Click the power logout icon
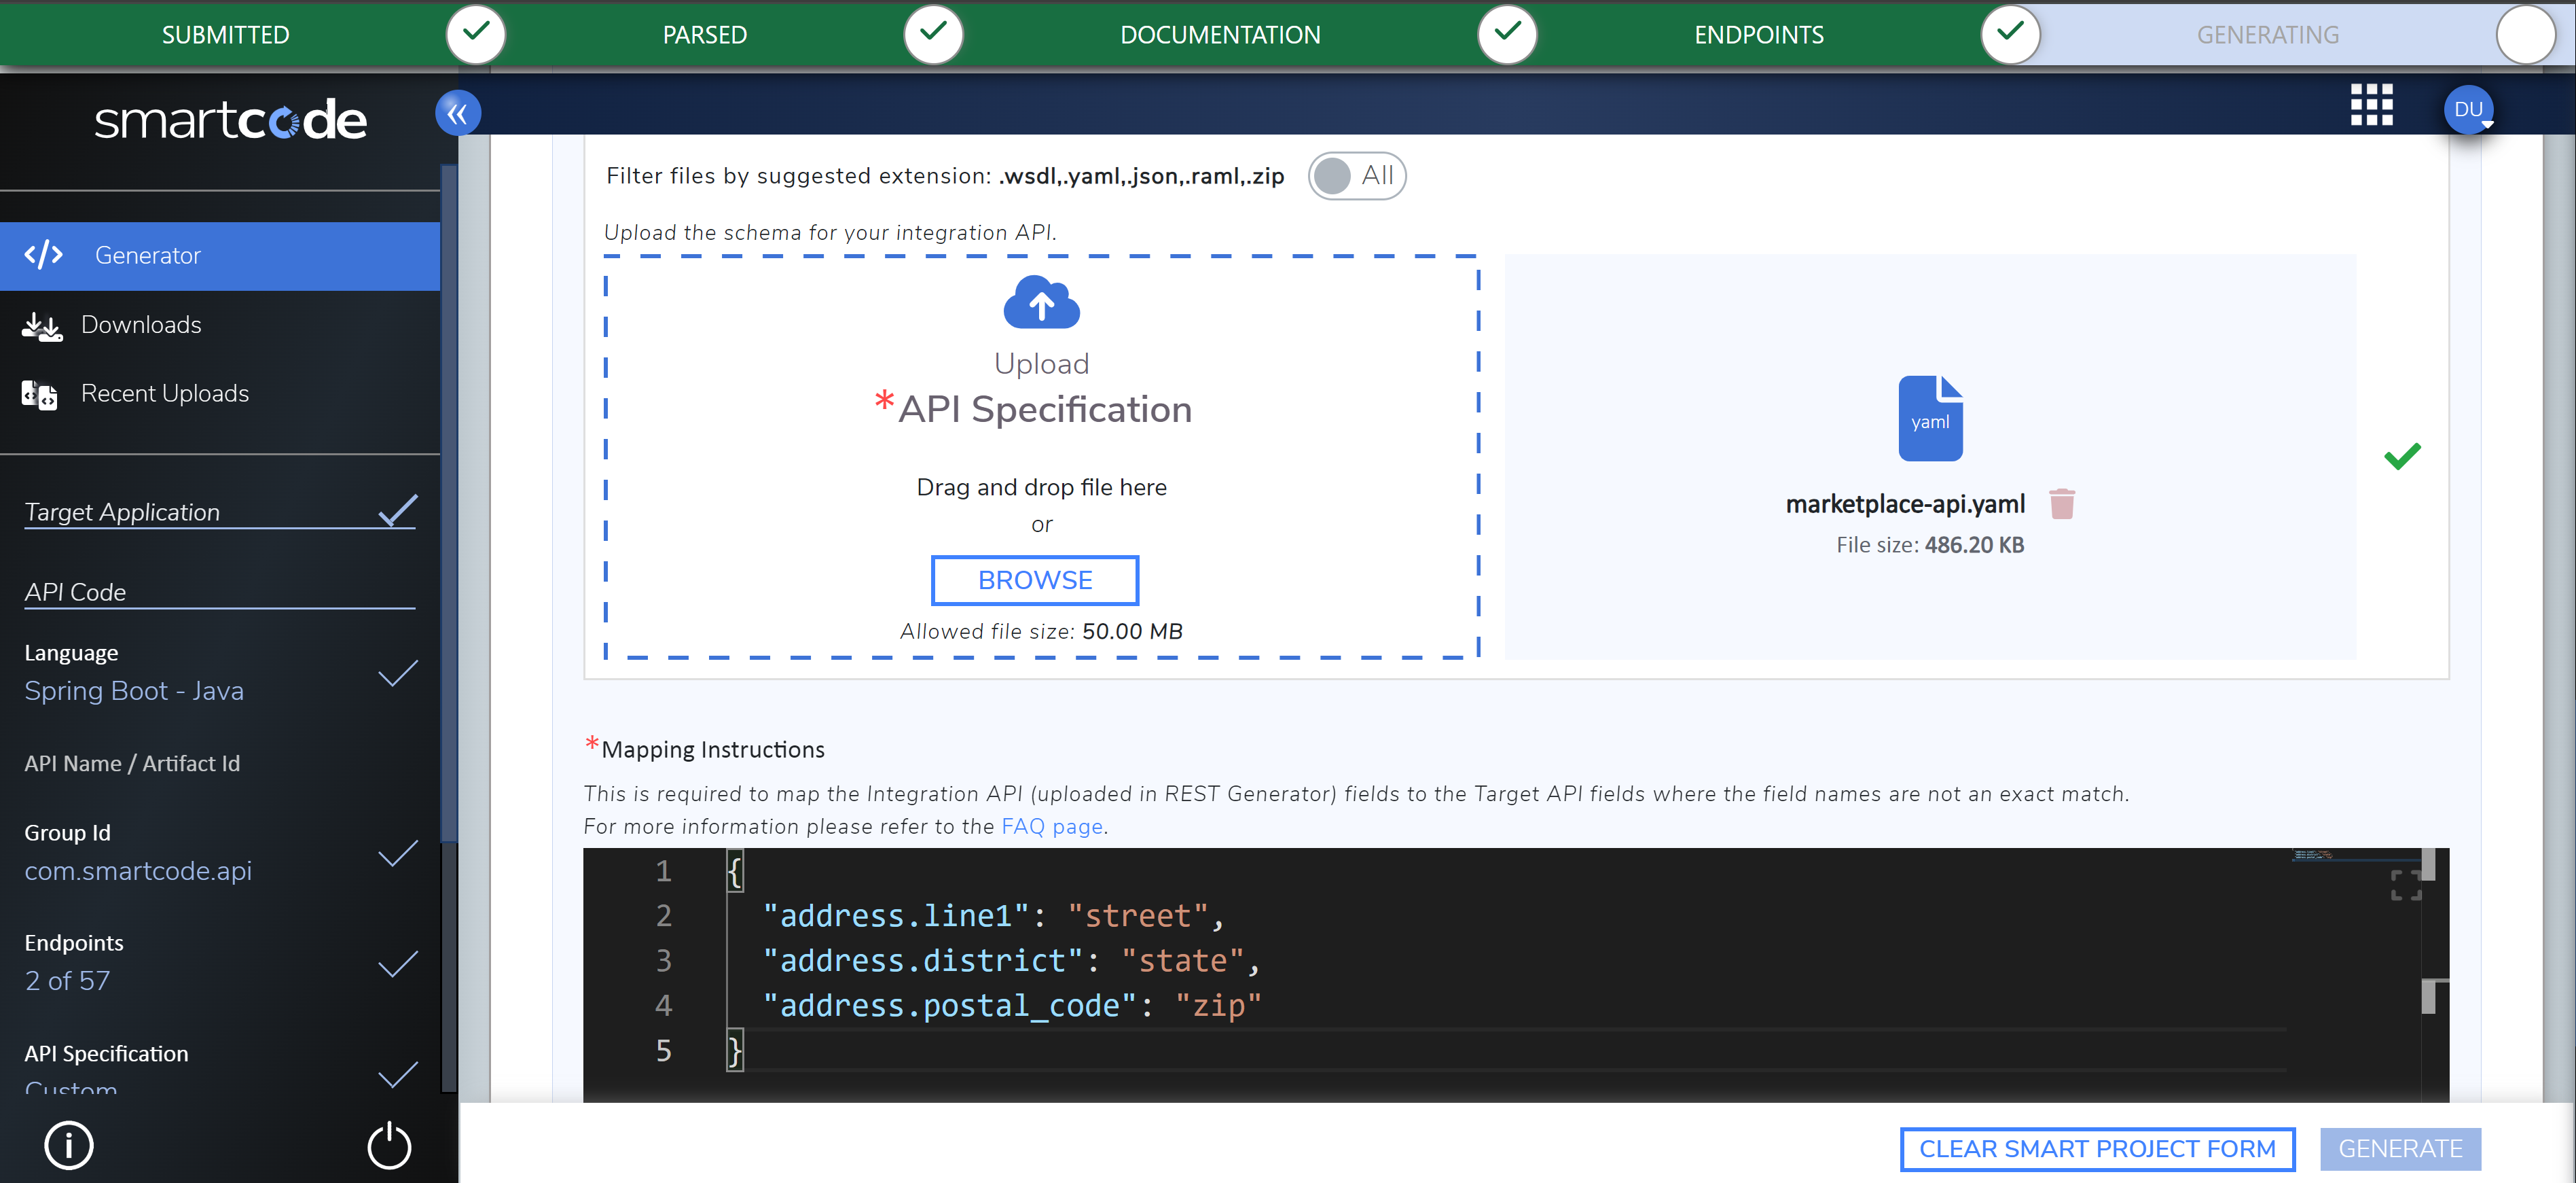Image resolution: width=2576 pixels, height=1183 pixels. coord(389,1145)
